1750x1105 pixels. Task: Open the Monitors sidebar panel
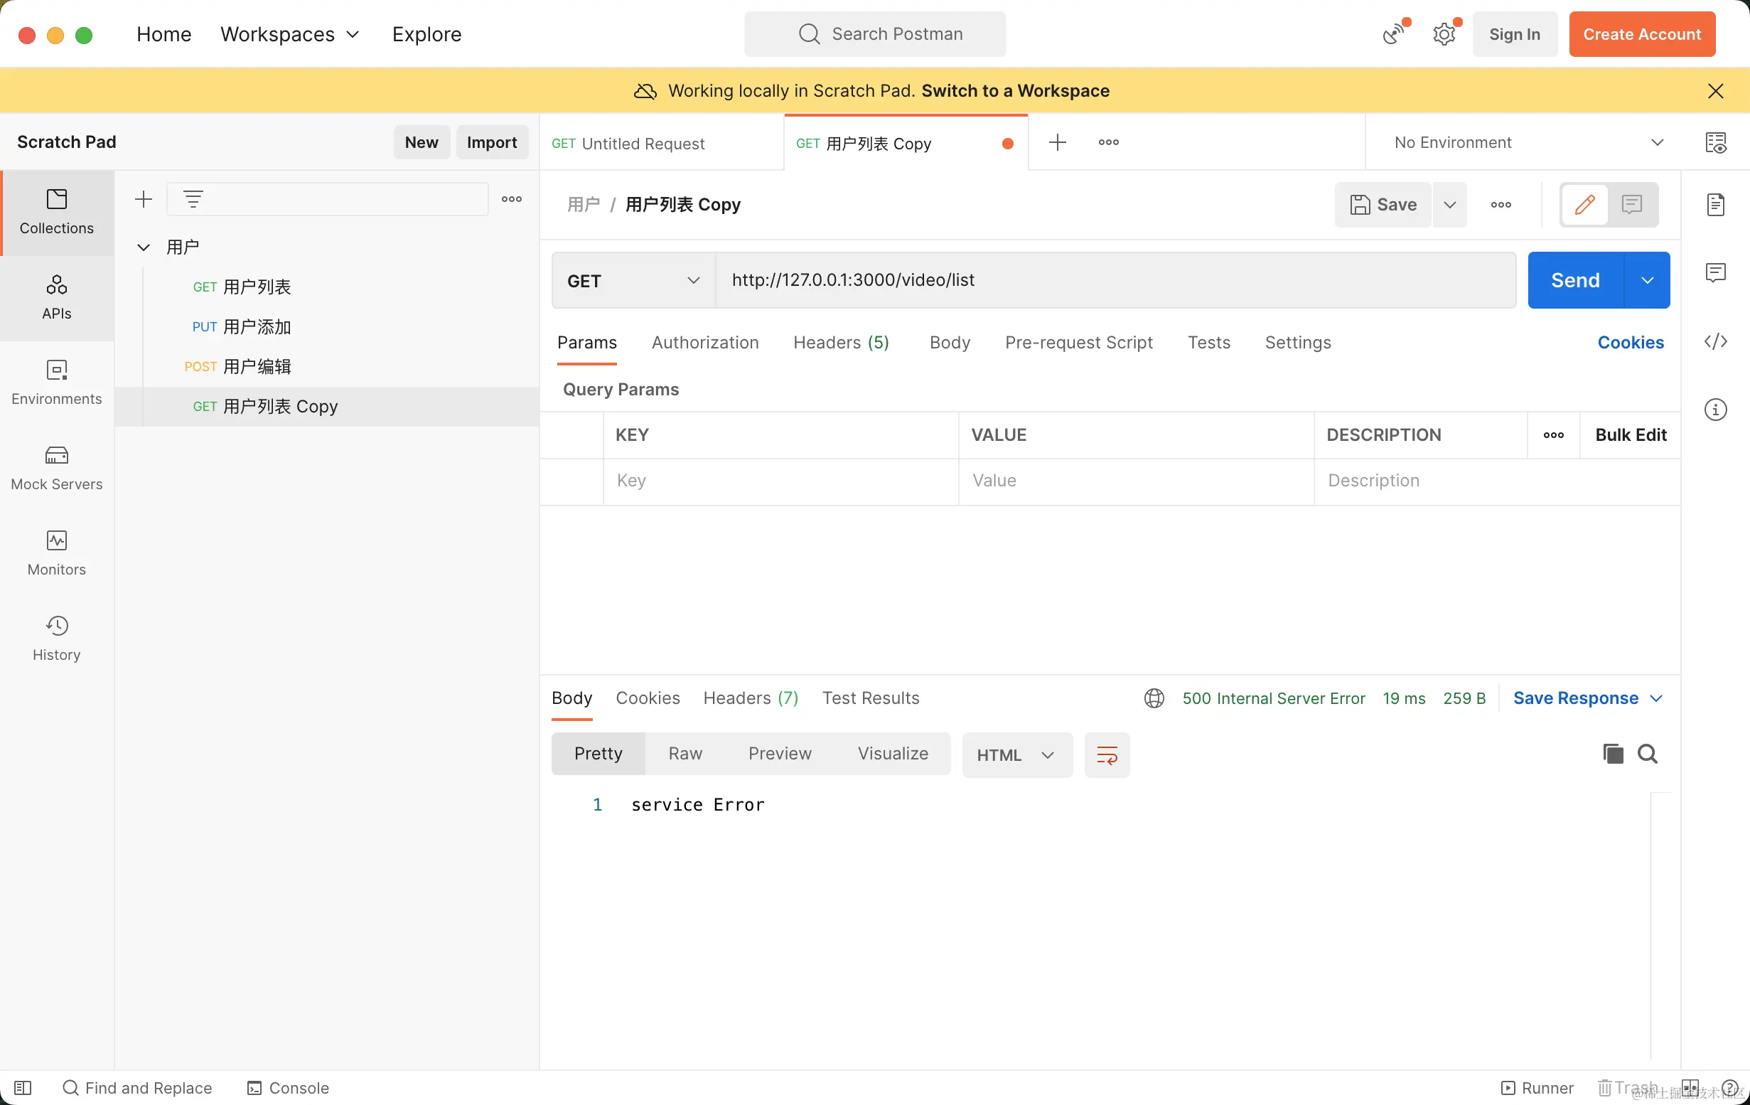coord(57,553)
